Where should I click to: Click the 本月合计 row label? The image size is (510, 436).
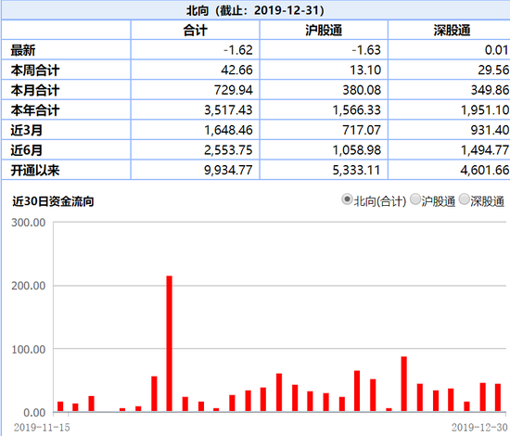tap(35, 91)
